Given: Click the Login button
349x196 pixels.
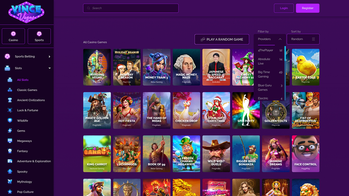Looking at the screenshot, I should tap(284, 8).
